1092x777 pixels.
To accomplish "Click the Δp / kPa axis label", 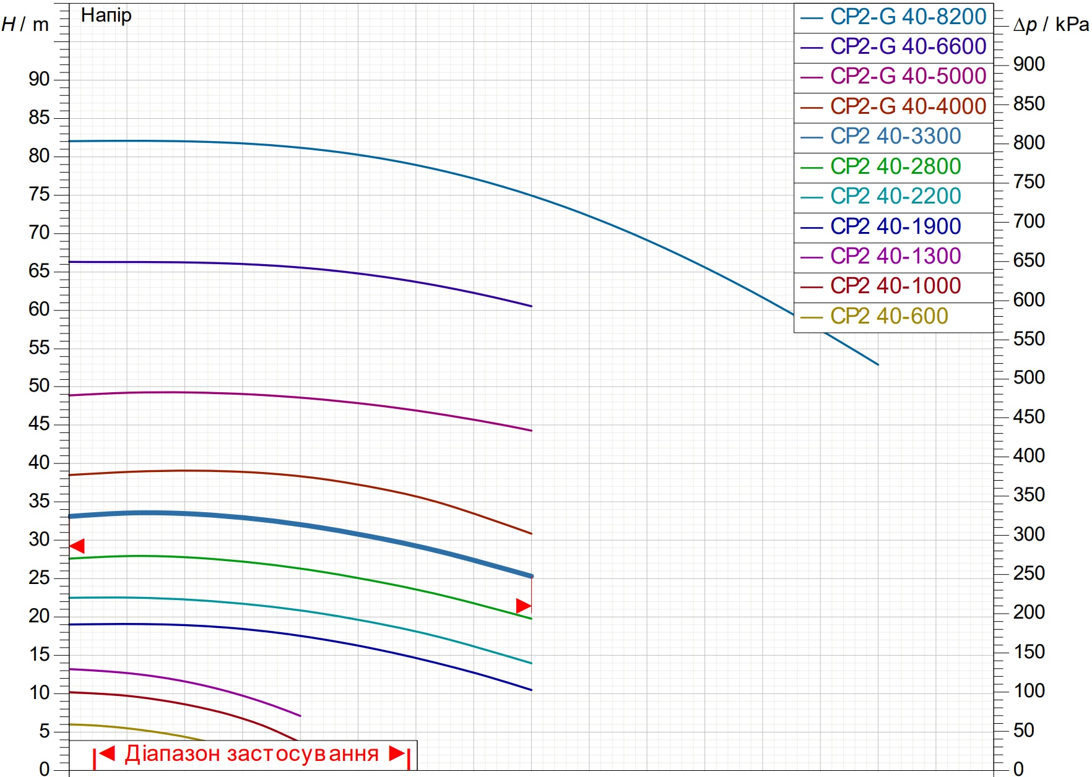I will point(1051,25).
